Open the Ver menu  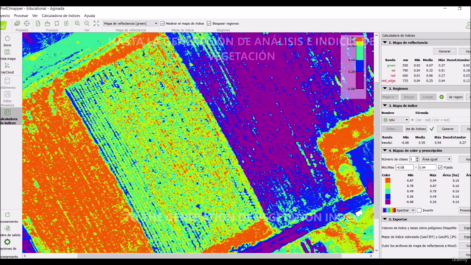coord(35,15)
